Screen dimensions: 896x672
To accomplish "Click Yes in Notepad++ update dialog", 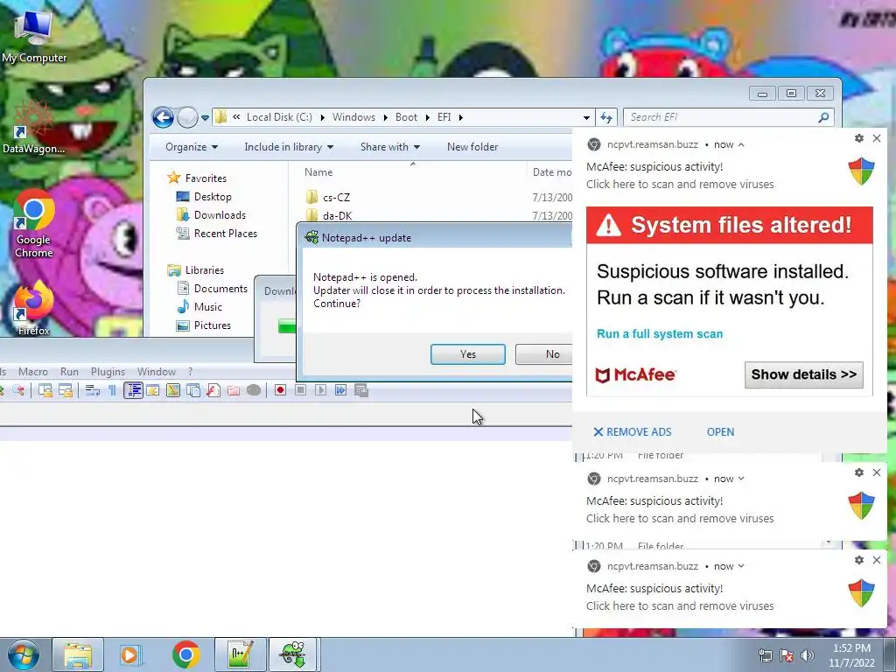I will 468,354.
